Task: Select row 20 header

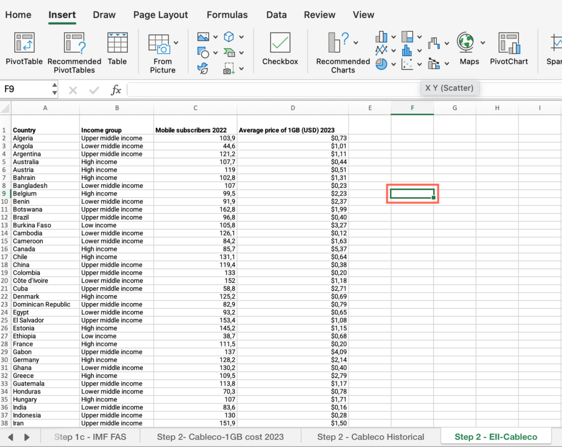Action: [x=4, y=281]
